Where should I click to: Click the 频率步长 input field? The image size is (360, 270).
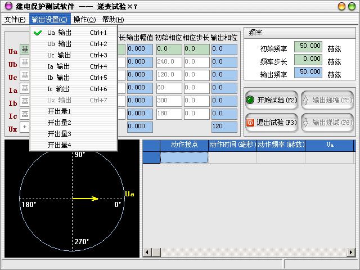coord(308,59)
